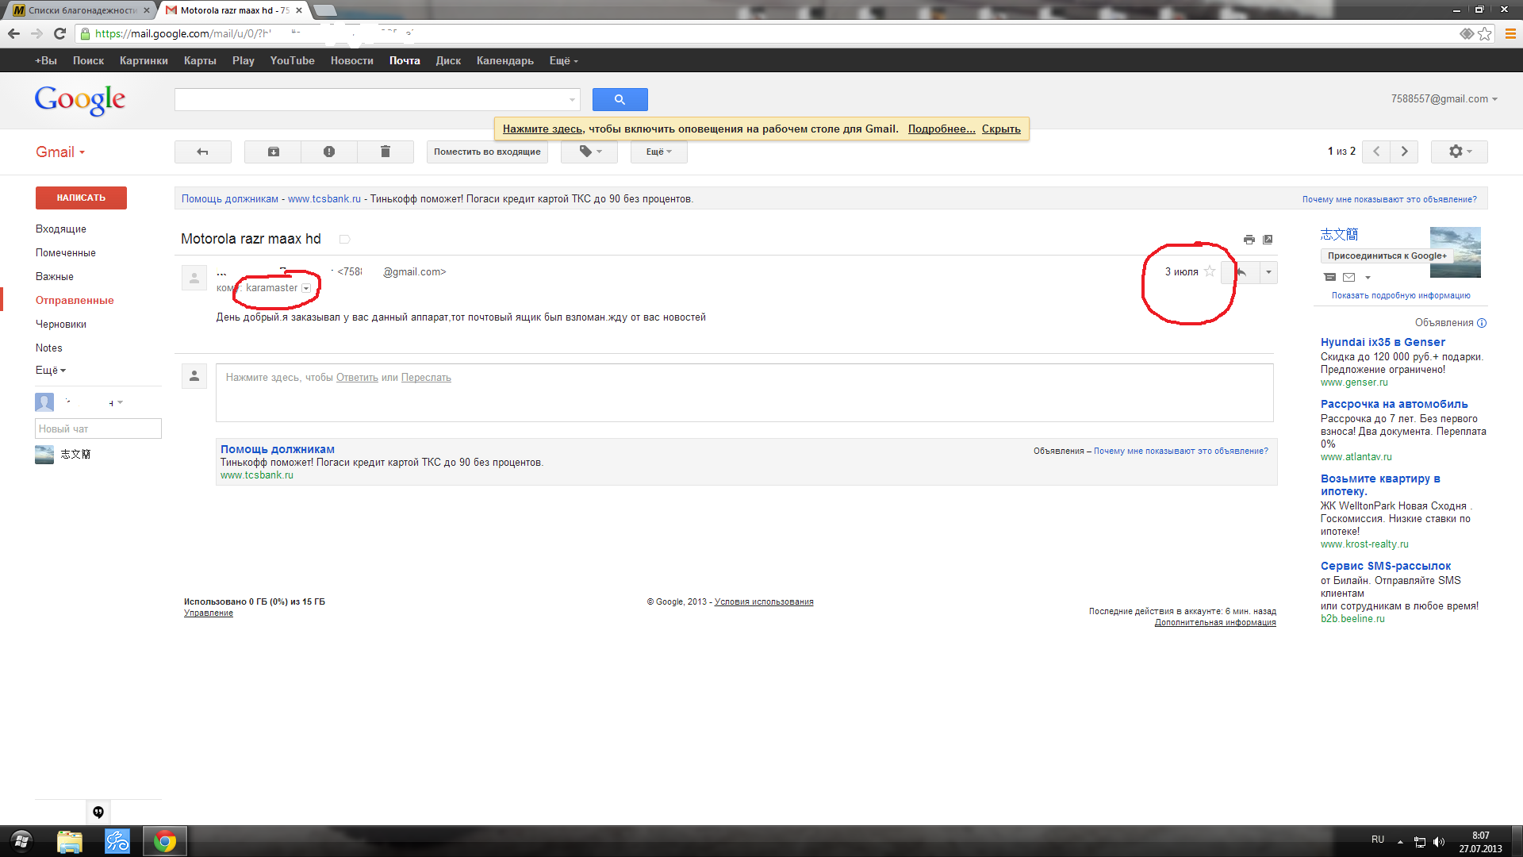The image size is (1523, 857).
Task: Open the 'Сервис SMS-рассылок' ad
Action: [x=1386, y=566]
